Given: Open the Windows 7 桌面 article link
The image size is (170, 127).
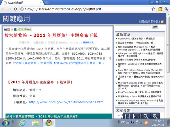Looking at the screenshot, I should point(140,65).
